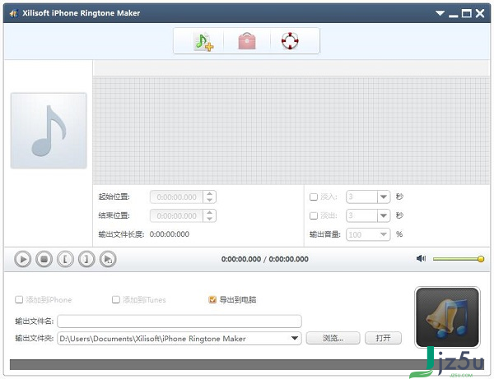
Task: Expand the 淡出 seconds dropdown
Action: 384,215
